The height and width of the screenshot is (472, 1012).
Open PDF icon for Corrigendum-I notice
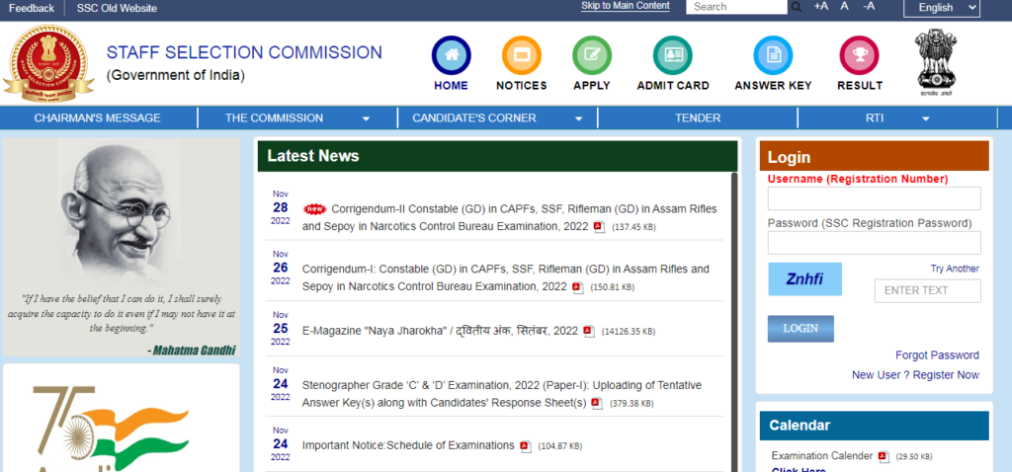578,287
